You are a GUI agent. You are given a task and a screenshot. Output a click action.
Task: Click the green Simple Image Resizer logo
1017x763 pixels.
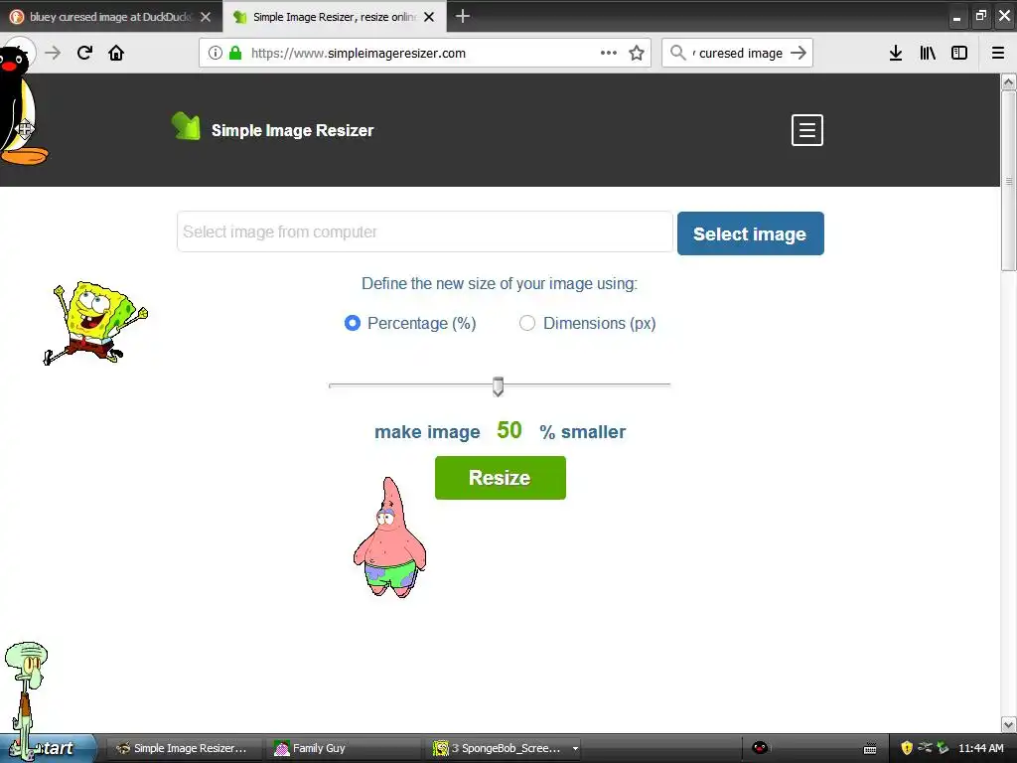click(186, 126)
